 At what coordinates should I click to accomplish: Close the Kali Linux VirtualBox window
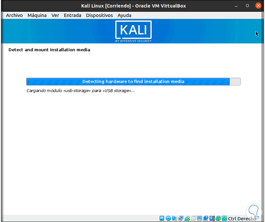258,6
